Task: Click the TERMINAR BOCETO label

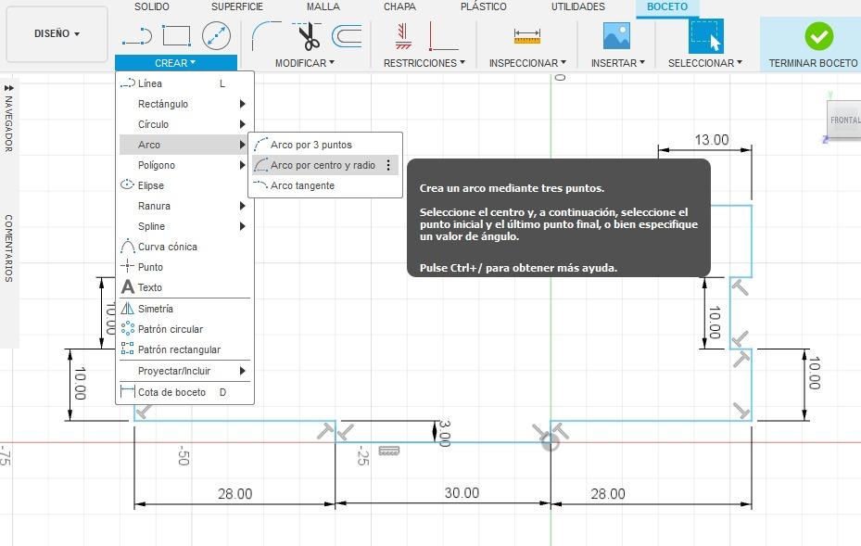Action: 813,63
